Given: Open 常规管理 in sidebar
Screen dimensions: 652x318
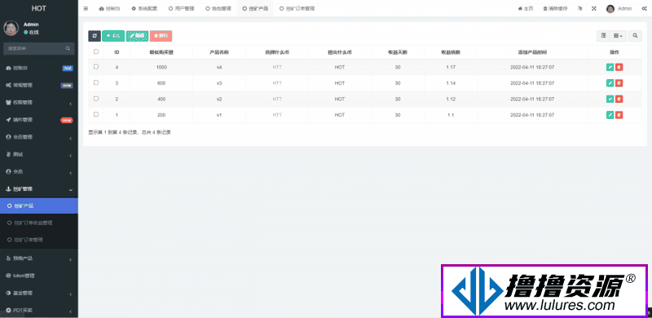Looking at the screenshot, I should (39, 86).
